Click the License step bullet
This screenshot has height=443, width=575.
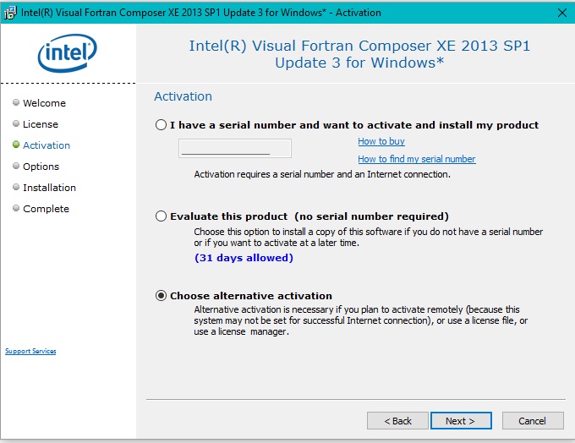click(x=16, y=123)
